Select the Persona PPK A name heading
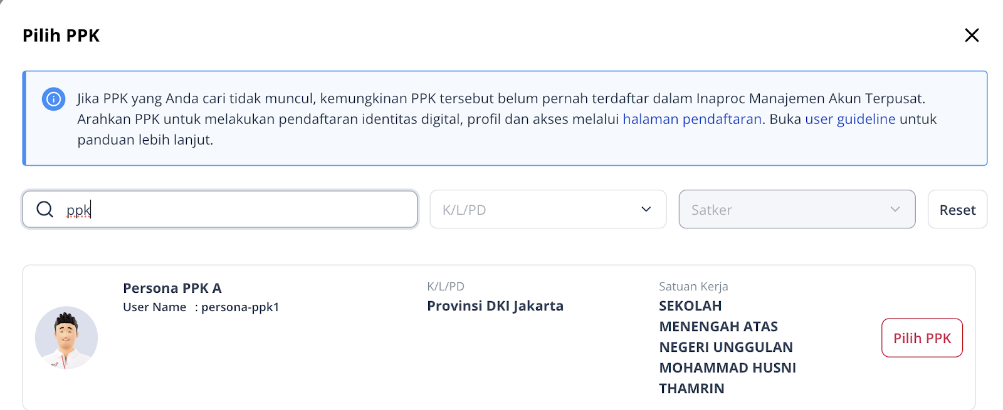Screen dimensions: 1003x410 (x=172, y=288)
